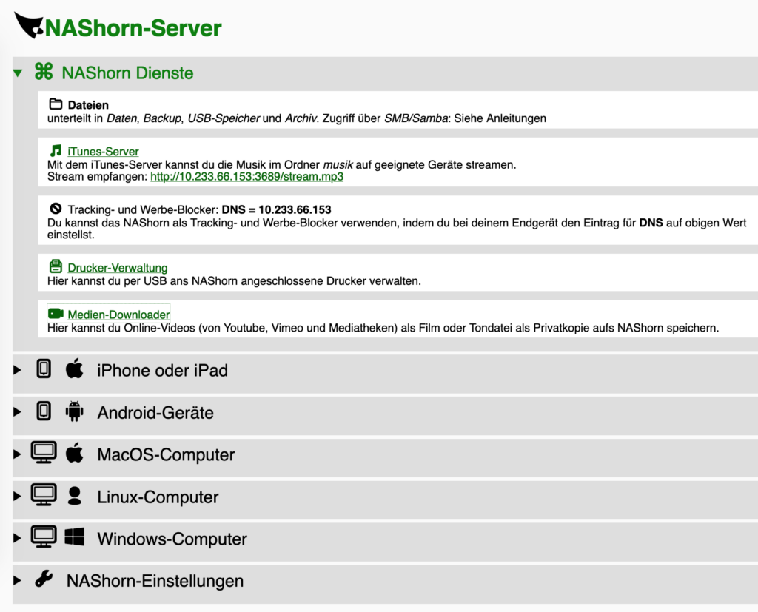Click the video camera icon for Medien-Downloader
Image resolution: width=758 pixels, height=612 pixels.
[56, 314]
